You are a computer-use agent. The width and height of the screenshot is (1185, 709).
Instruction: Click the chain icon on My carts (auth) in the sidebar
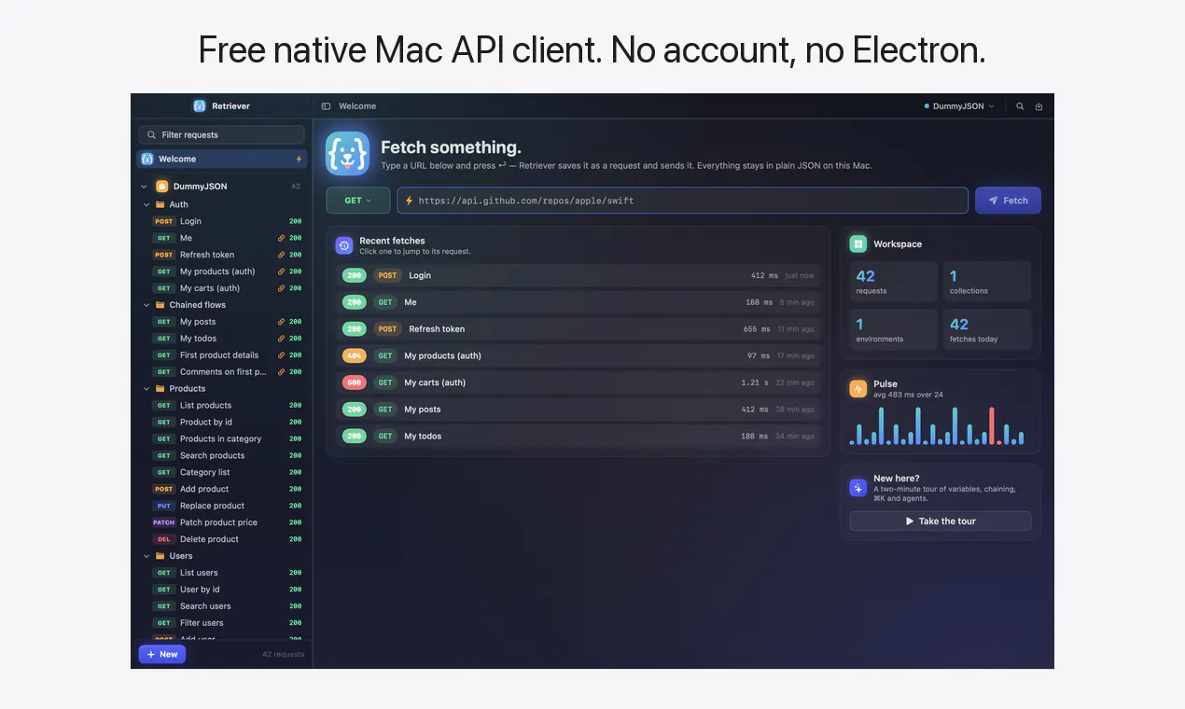coord(282,288)
